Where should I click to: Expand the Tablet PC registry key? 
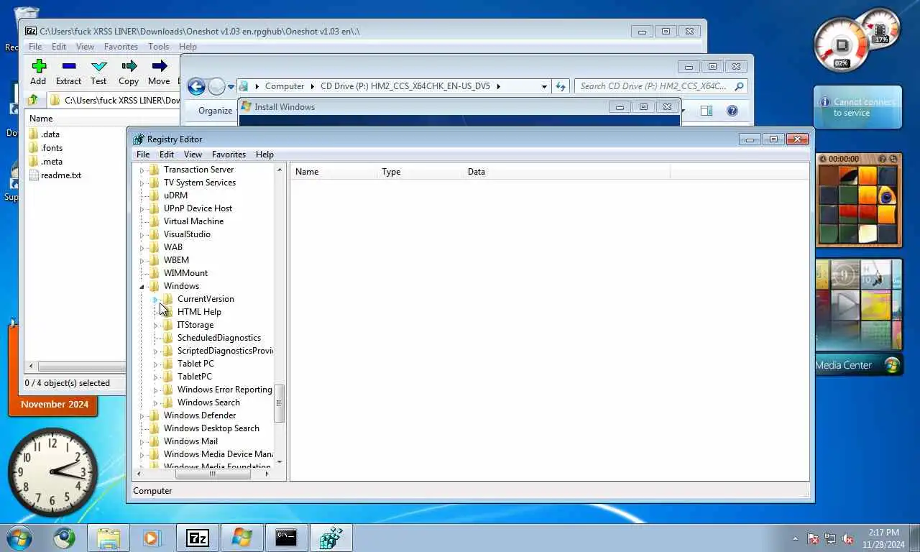[155, 364]
